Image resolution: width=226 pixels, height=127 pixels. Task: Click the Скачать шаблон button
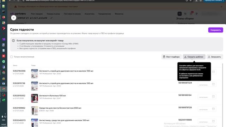click(x=194, y=57)
